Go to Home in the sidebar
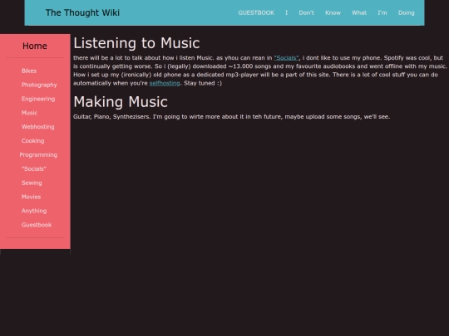Image resolution: width=449 pixels, height=336 pixels. pos(35,46)
